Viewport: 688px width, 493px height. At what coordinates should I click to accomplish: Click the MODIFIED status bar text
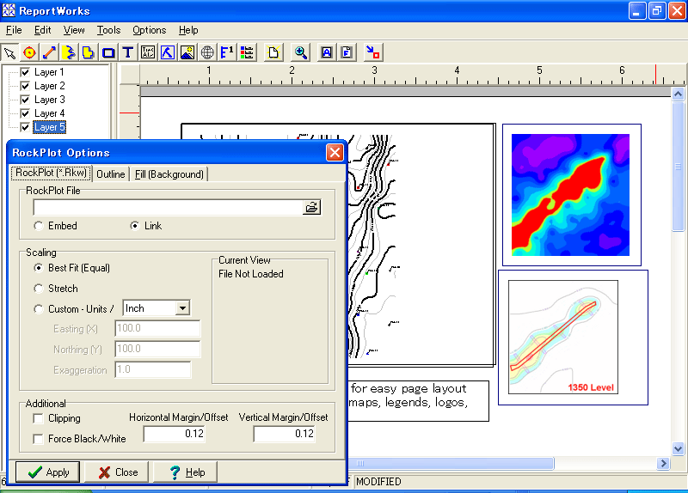tap(378, 482)
